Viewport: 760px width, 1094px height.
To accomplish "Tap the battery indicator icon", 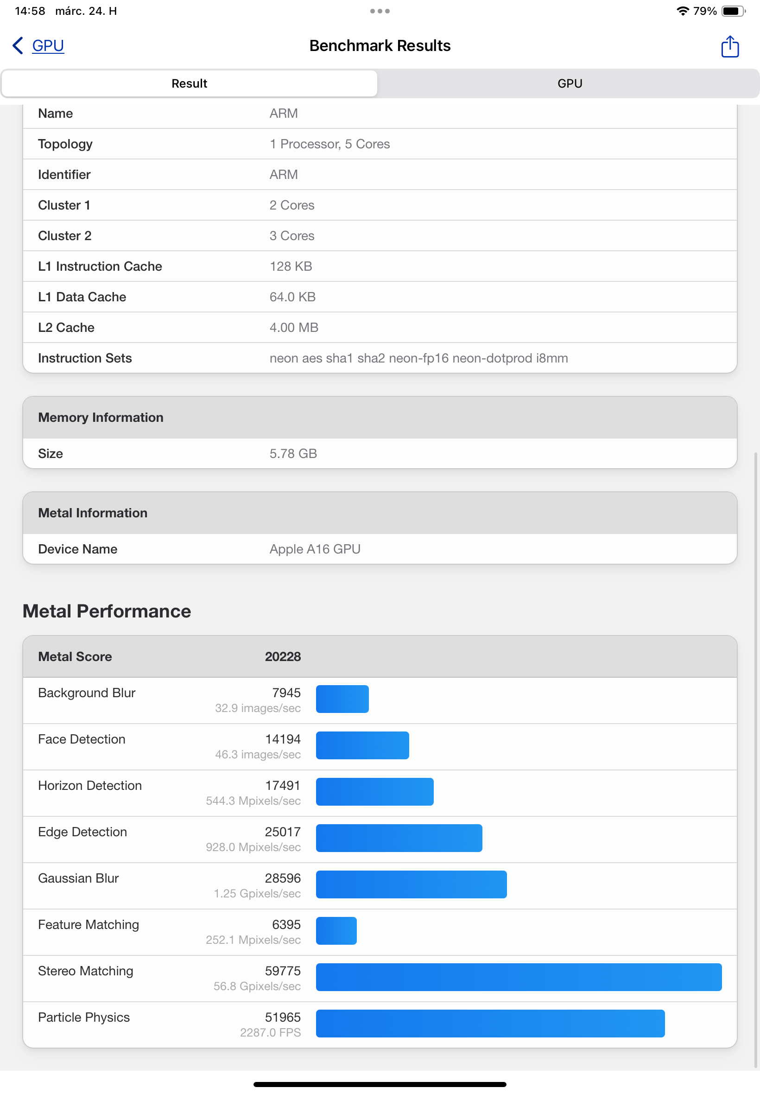I will pyautogui.click(x=733, y=11).
